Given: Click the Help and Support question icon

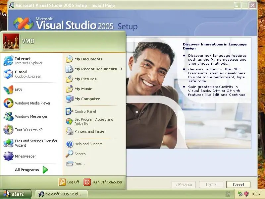Looking at the screenshot, I should [x=69, y=144].
